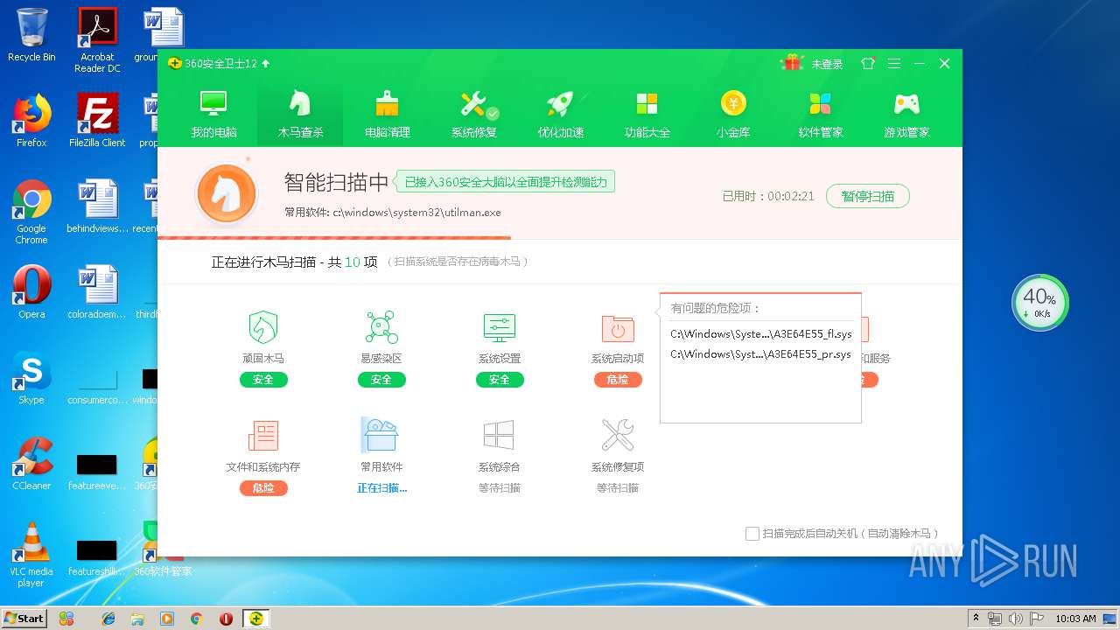This screenshot has width=1120, height=630.
Task: Open the Opera desktop shortcut
Action: pyautogui.click(x=31, y=292)
